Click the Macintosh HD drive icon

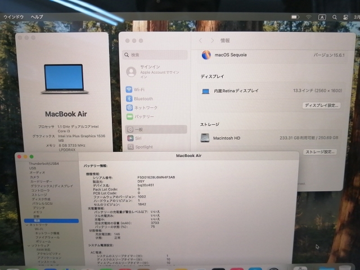[205, 138]
